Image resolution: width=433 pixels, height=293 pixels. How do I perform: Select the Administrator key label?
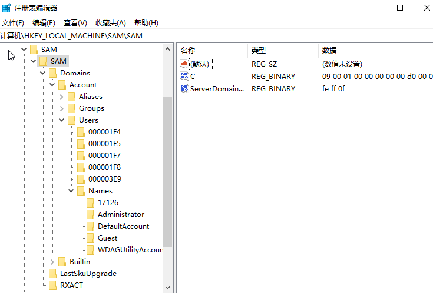[121, 215]
